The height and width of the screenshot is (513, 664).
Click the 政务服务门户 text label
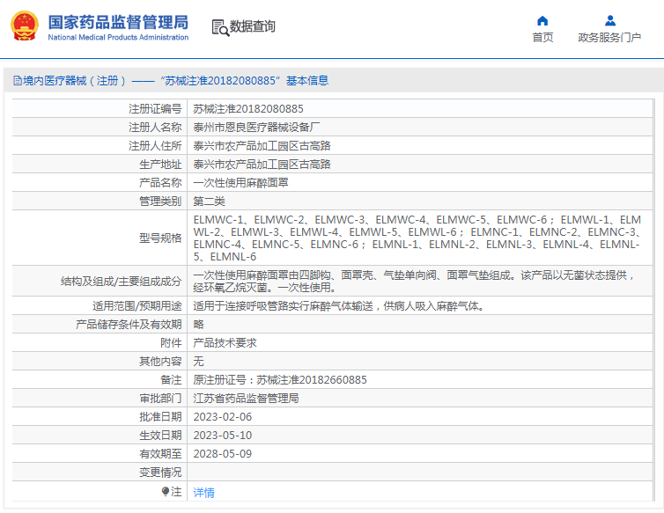pos(609,37)
